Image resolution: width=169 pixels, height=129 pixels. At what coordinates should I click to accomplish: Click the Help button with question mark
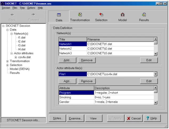(152, 118)
